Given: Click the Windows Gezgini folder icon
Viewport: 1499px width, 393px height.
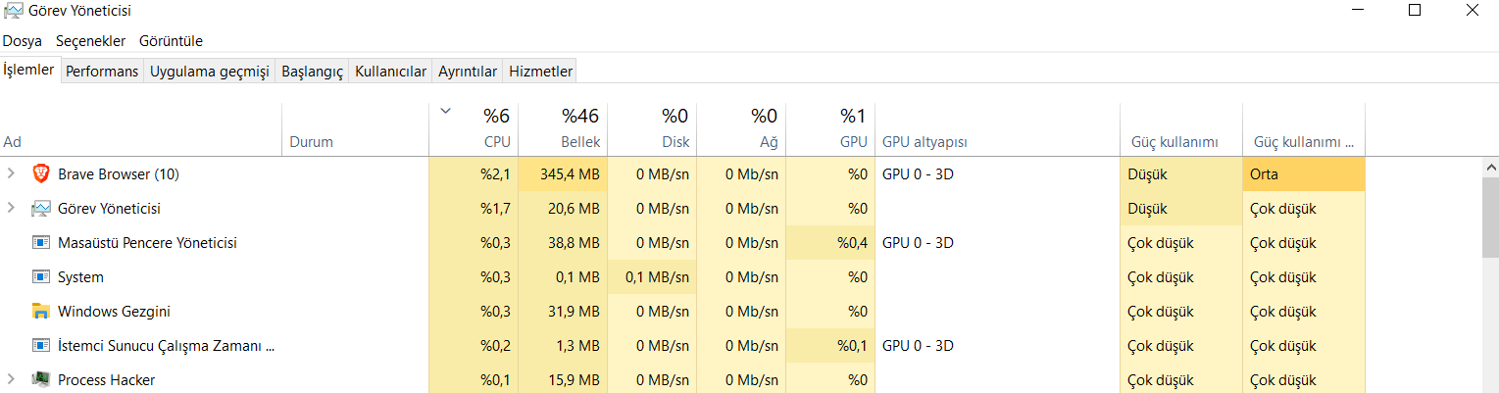Looking at the screenshot, I should (40, 312).
